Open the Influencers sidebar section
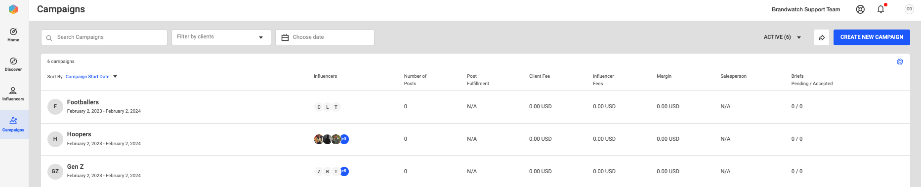921x187 pixels. tap(13, 94)
